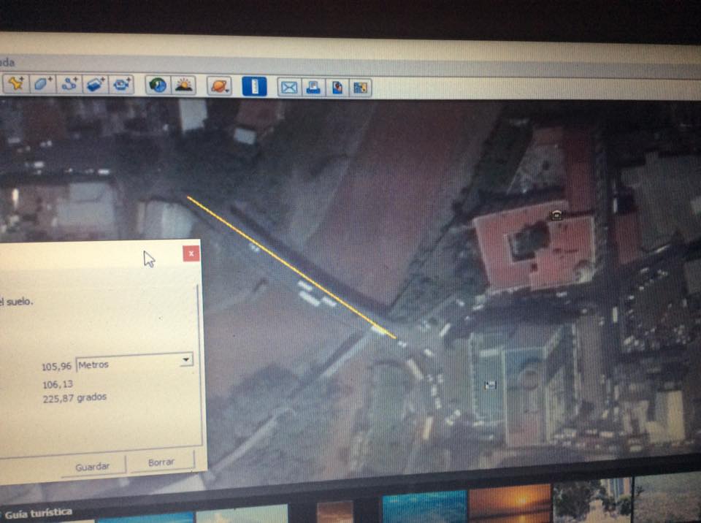Click the Email envelope icon
The image size is (701, 523).
(289, 88)
